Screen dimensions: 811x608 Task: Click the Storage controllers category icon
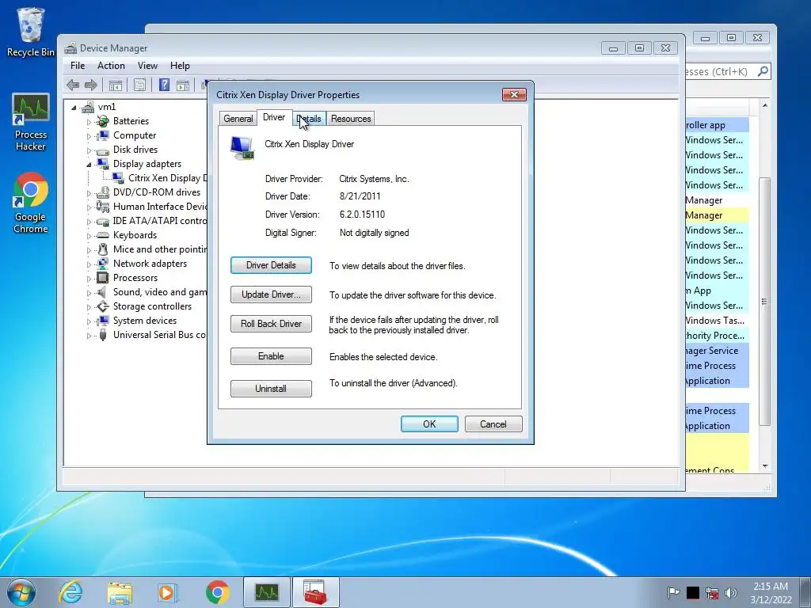[103, 306]
